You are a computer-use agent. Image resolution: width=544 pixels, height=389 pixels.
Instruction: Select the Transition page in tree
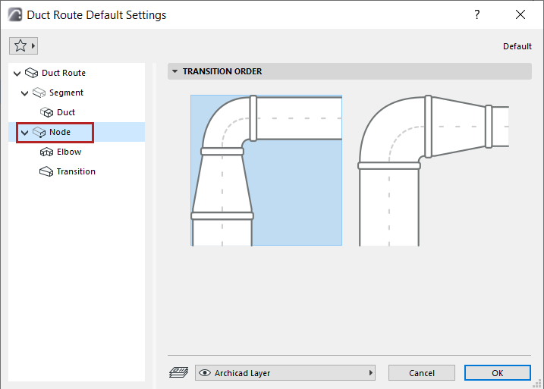76,171
